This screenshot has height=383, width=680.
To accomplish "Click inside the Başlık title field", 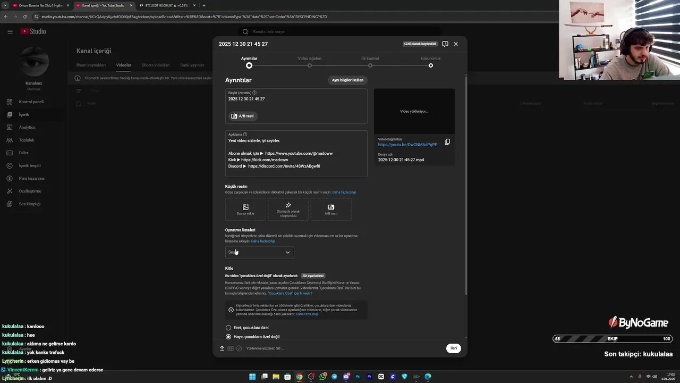I will (x=296, y=106).
